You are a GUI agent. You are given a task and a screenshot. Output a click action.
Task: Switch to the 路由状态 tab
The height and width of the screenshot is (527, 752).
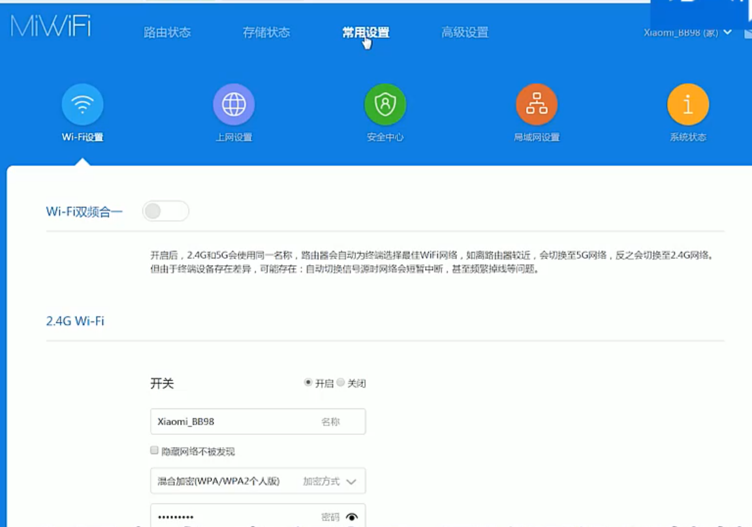pyautogui.click(x=167, y=33)
